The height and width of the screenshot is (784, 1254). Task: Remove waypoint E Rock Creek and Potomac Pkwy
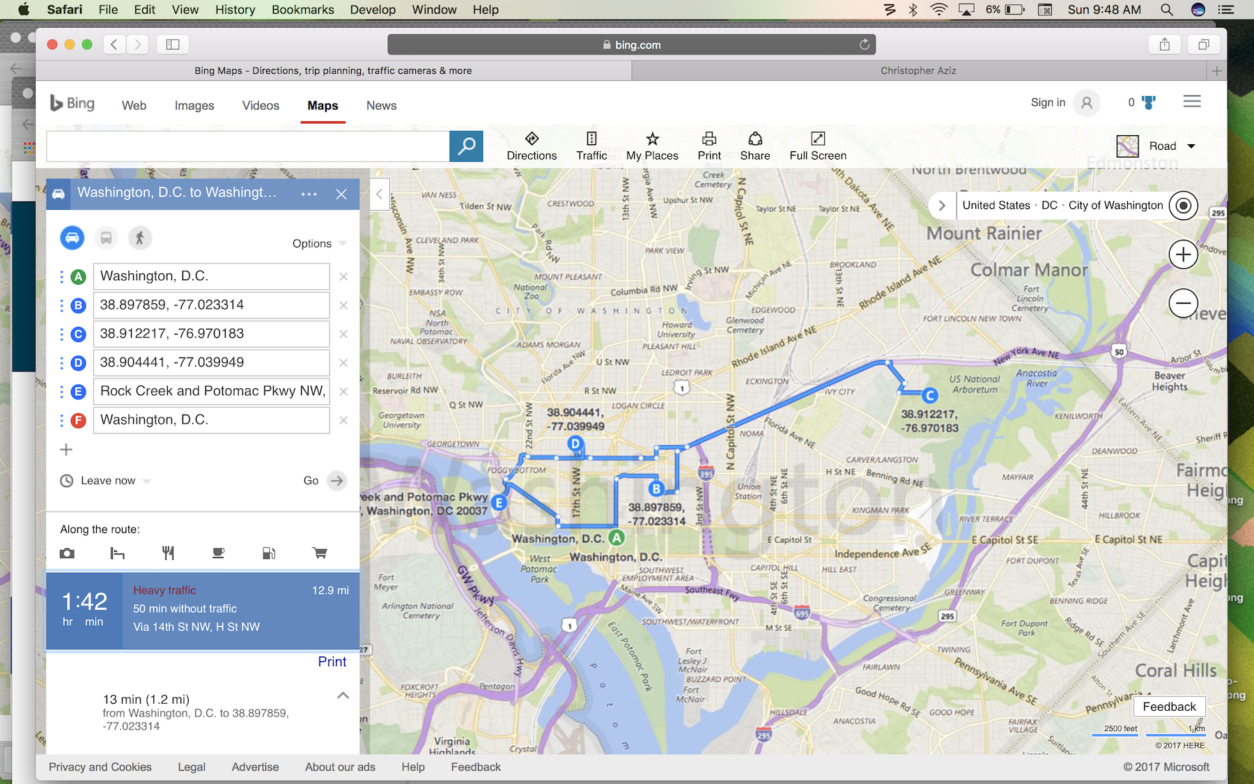343,391
